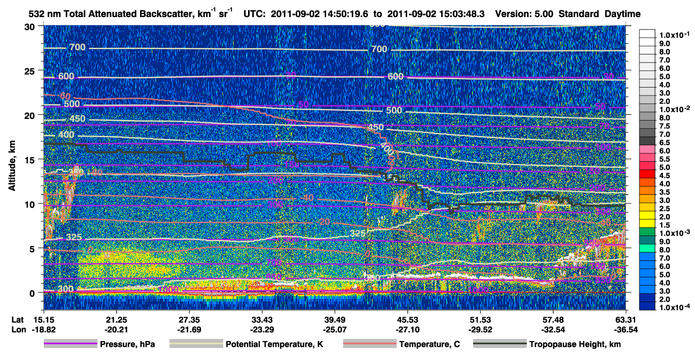The width and height of the screenshot is (695, 356).
Task: Select the magenta Pressure legend line swatch
Action: click(x=70, y=344)
